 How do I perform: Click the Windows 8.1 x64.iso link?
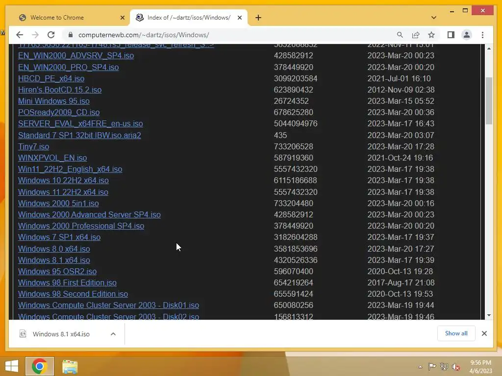[54, 260]
